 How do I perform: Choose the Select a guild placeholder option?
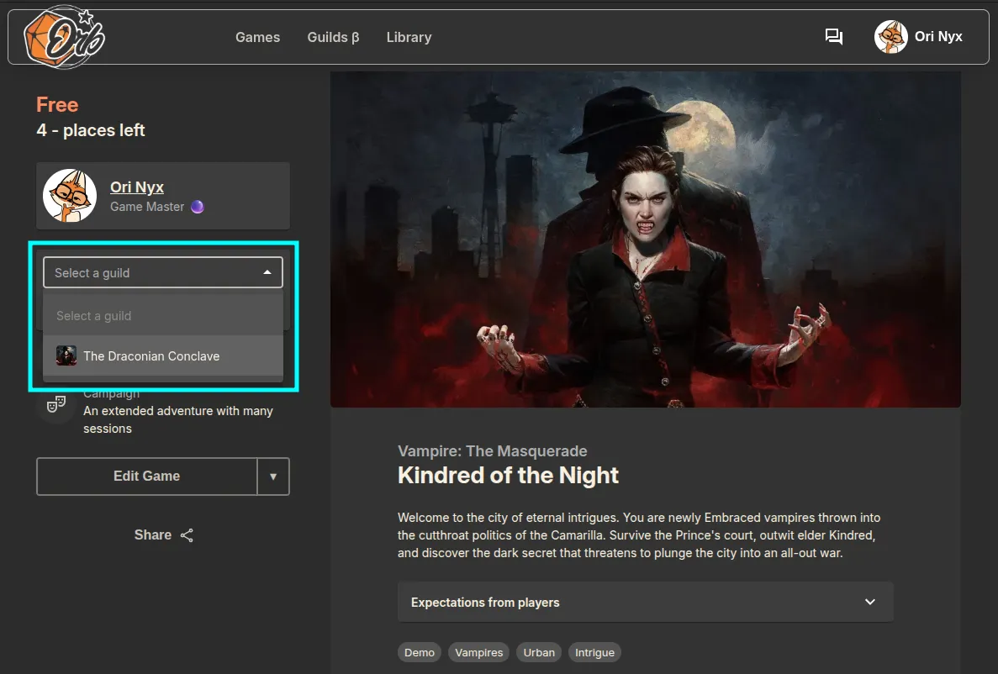[x=163, y=316]
